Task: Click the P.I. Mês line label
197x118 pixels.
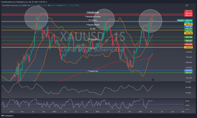Action: (x=93, y=29)
